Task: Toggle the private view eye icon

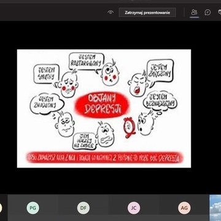Action: coord(110,12)
